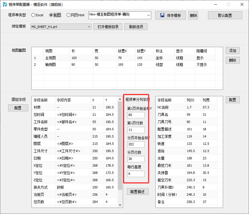Select the 刀具名 column field row
This screenshot has width=249, height=214.
pyautogui.click(x=189, y=115)
